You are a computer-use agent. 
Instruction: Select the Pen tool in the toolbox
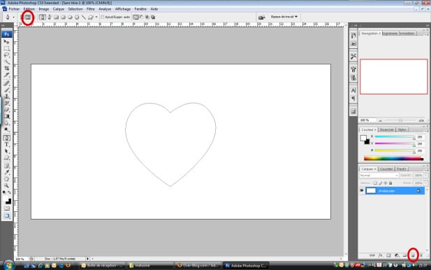click(6, 138)
